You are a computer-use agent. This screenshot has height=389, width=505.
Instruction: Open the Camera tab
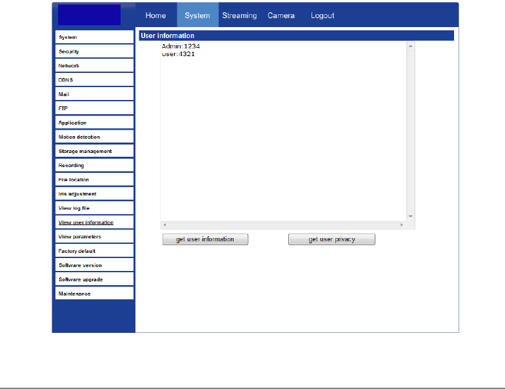tap(281, 15)
